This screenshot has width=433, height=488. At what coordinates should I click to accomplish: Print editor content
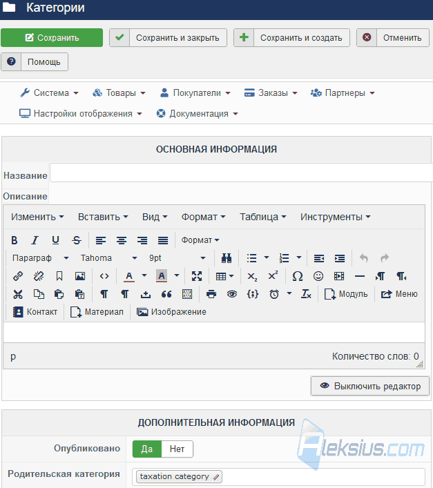coord(211,294)
